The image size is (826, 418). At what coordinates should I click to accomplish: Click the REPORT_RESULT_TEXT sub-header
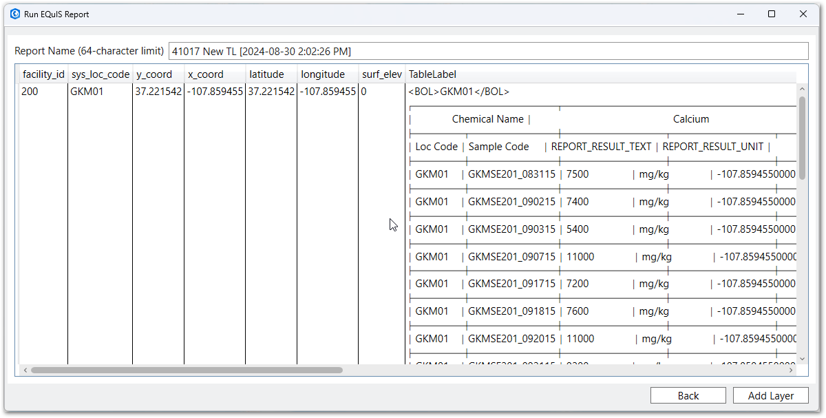click(602, 147)
